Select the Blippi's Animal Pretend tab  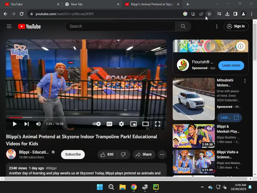click(152, 4)
